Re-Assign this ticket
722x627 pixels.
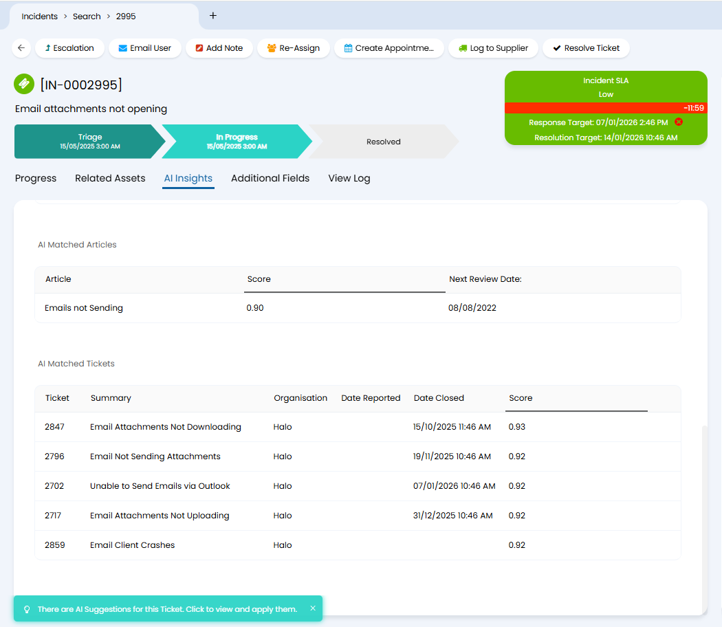click(x=293, y=48)
